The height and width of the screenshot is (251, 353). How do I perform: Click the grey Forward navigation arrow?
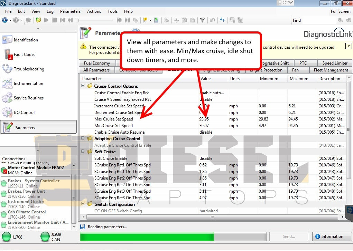[16, 20]
